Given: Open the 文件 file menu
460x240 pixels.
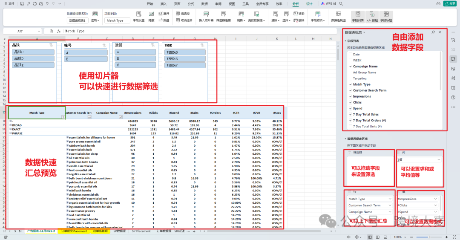Looking at the screenshot, I should [x=9, y=3].
